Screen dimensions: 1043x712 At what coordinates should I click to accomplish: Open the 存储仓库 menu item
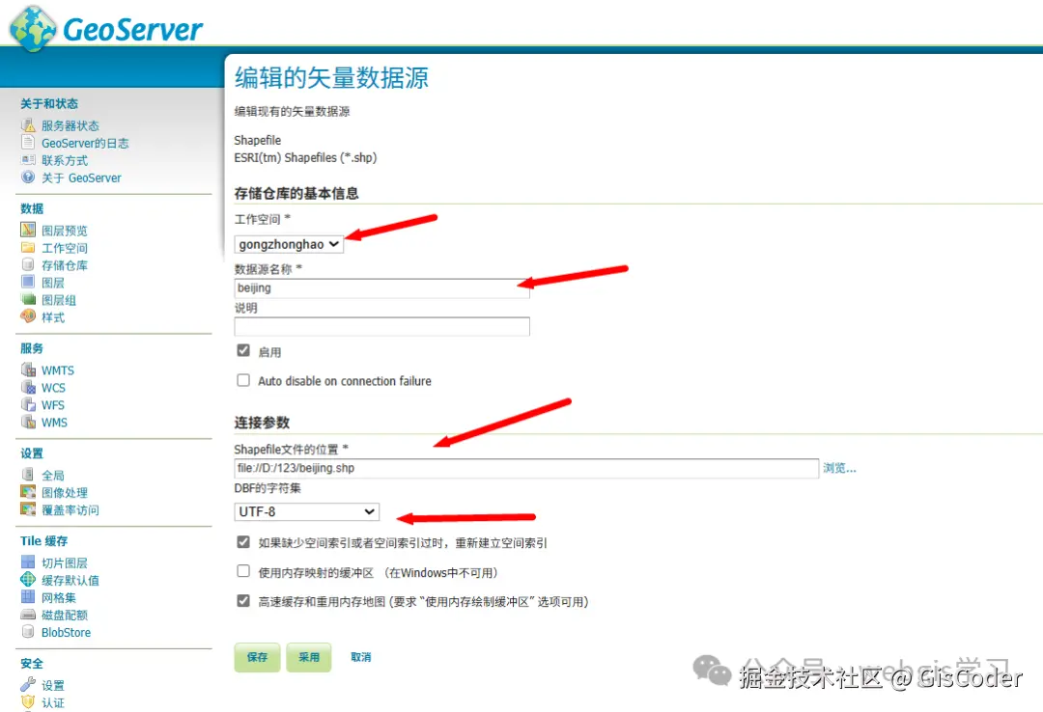65,265
